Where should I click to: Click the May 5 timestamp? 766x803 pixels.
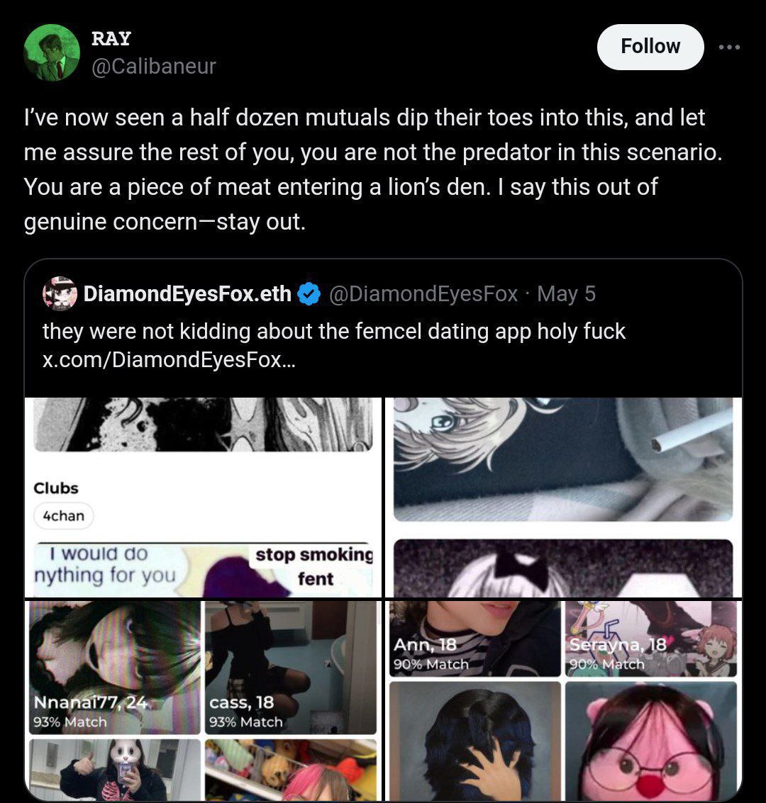tap(566, 293)
